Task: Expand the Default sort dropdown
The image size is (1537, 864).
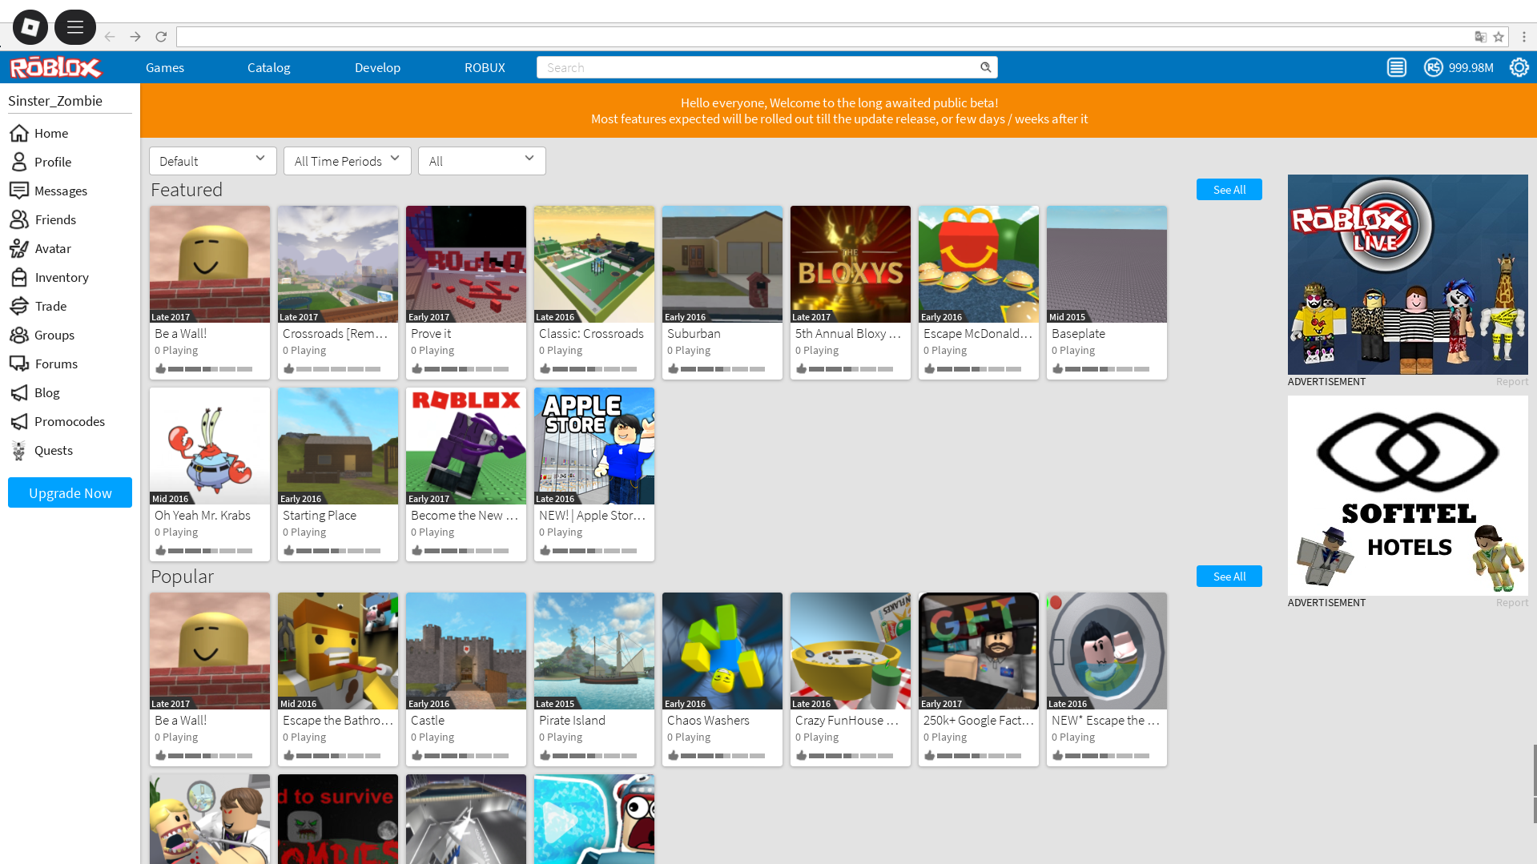Action: [213, 161]
